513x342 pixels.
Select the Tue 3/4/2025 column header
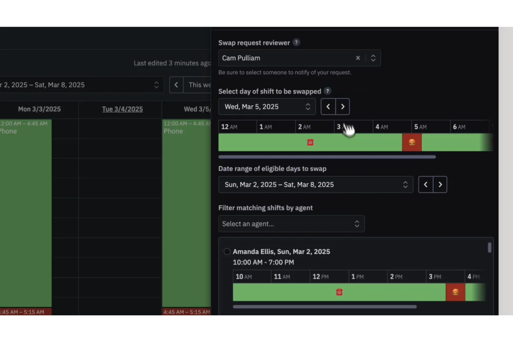(x=122, y=109)
